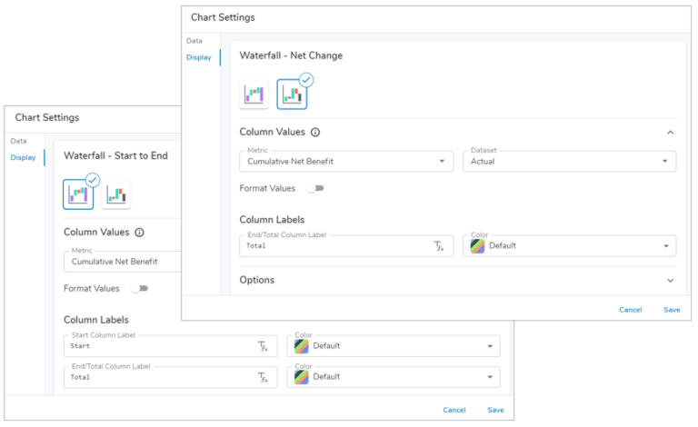Screen dimensions: 698x427
Task: Expand Options section chevron
Action: 671,280
